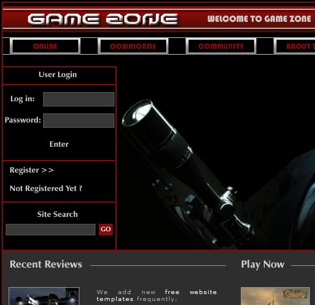Click the red GO search button
The width and height of the screenshot is (315, 305).
click(x=106, y=230)
